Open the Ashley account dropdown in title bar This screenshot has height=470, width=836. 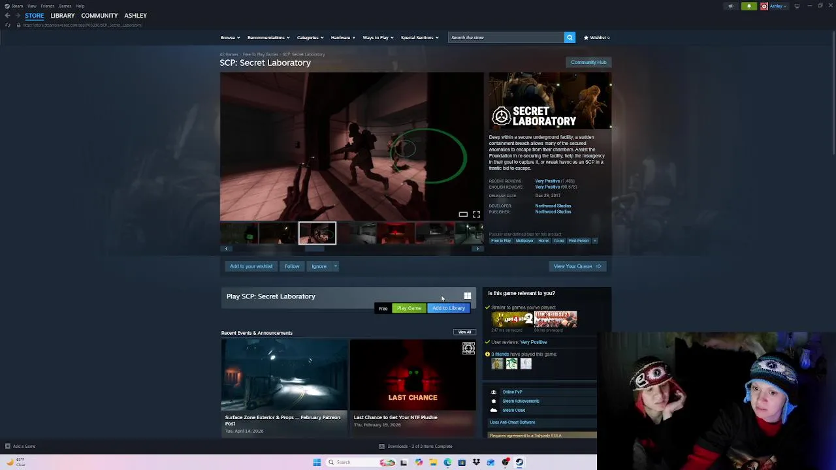click(778, 6)
